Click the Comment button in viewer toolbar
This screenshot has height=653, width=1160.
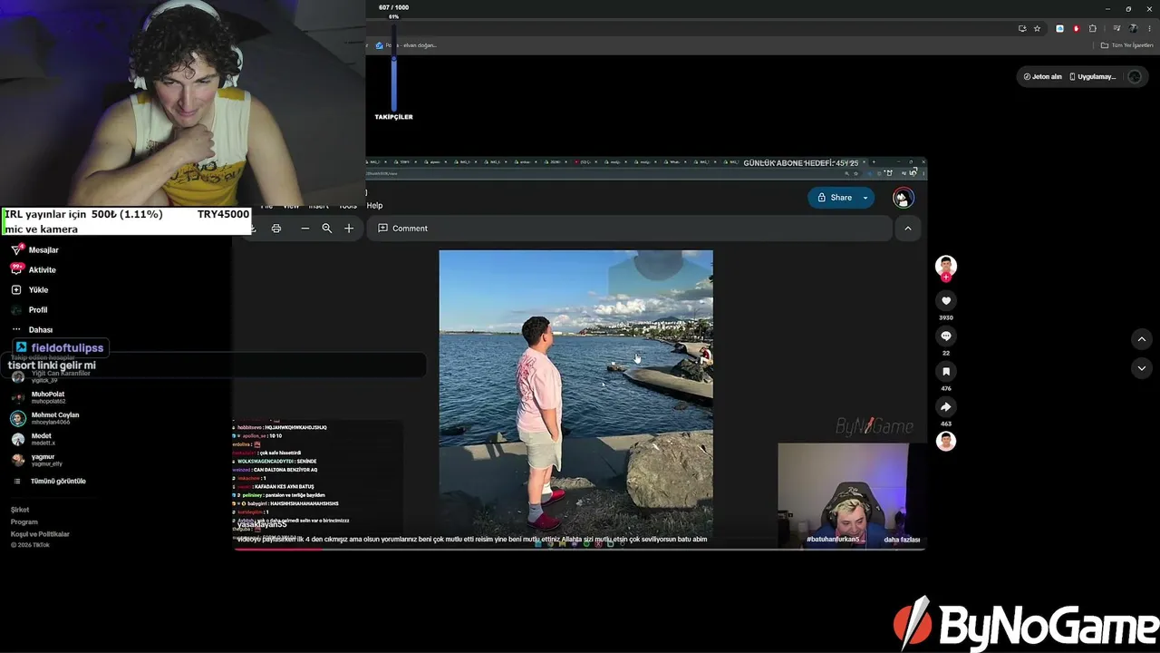tap(402, 229)
